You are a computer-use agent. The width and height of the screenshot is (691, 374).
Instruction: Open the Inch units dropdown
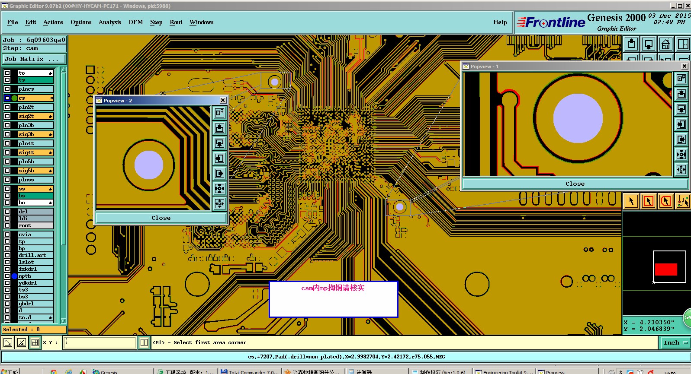(675, 342)
